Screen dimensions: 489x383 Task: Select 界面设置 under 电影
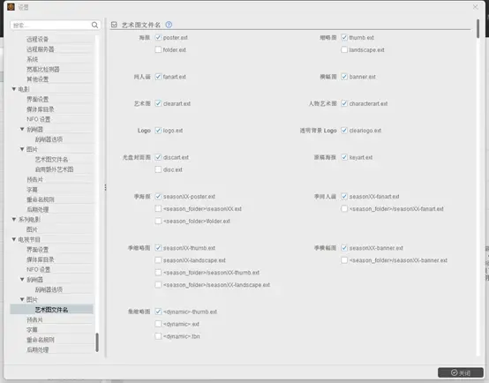tap(37, 99)
